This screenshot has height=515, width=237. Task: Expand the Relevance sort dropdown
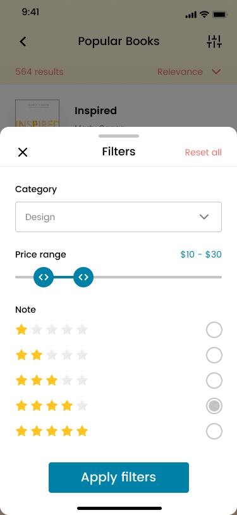click(x=189, y=72)
